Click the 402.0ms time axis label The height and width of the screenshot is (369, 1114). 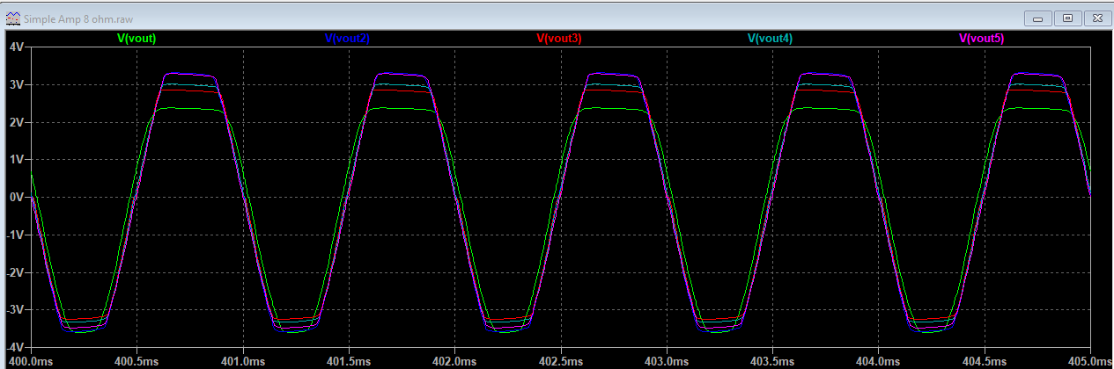pos(454,361)
